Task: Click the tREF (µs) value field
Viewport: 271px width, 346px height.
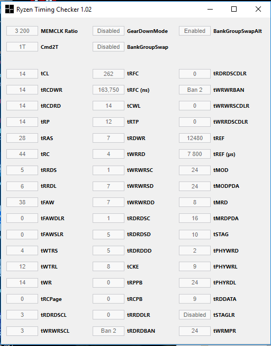Action: (195, 154)
